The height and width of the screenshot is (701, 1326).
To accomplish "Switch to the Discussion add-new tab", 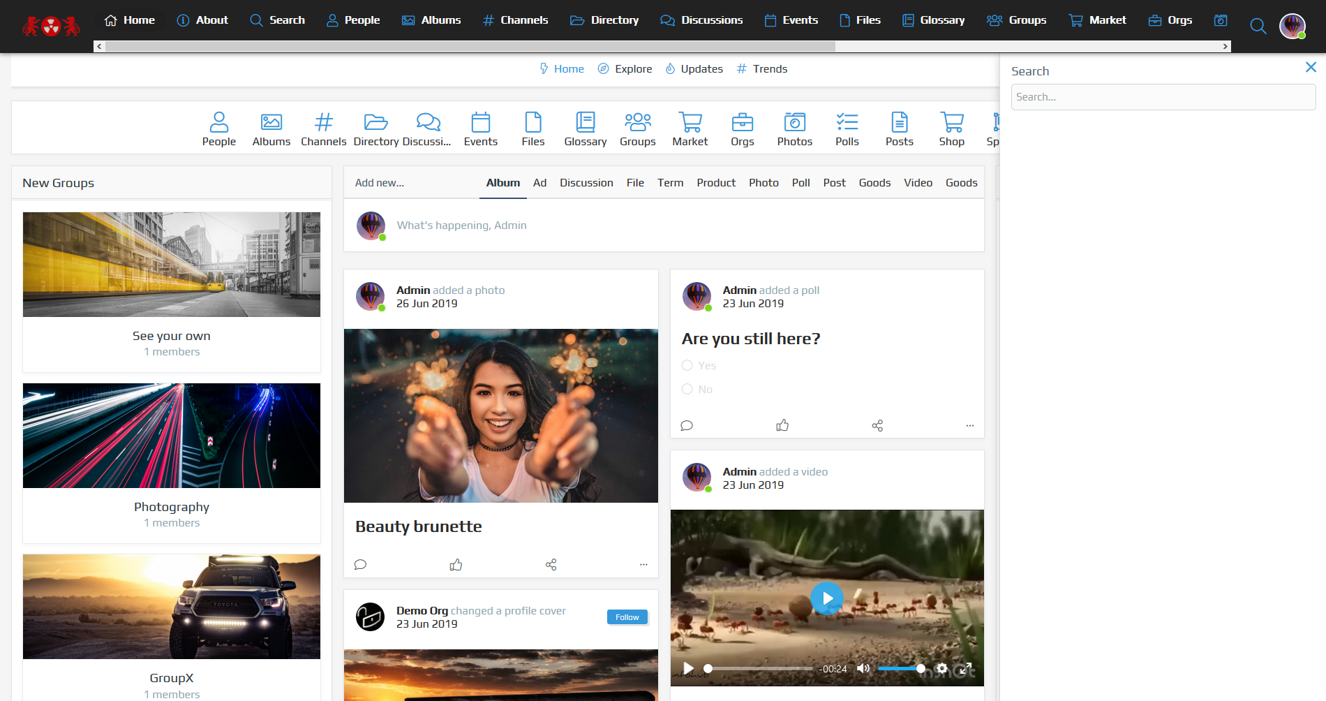I will (x=586, y=183).
